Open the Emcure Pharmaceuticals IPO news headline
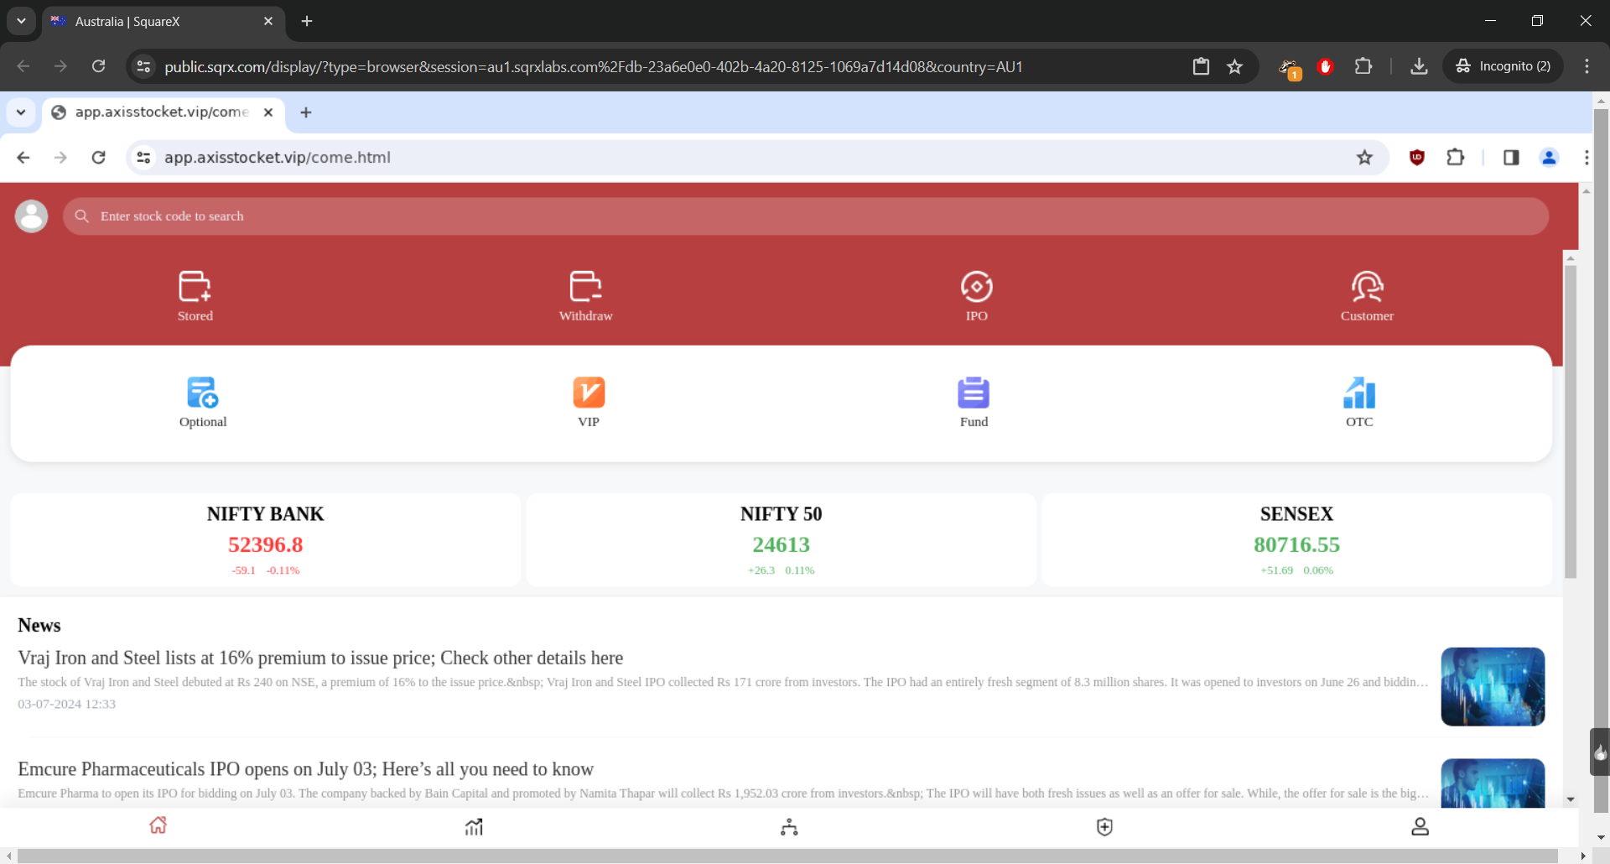Screen dimensions: 1610x864 click(305, 769)
